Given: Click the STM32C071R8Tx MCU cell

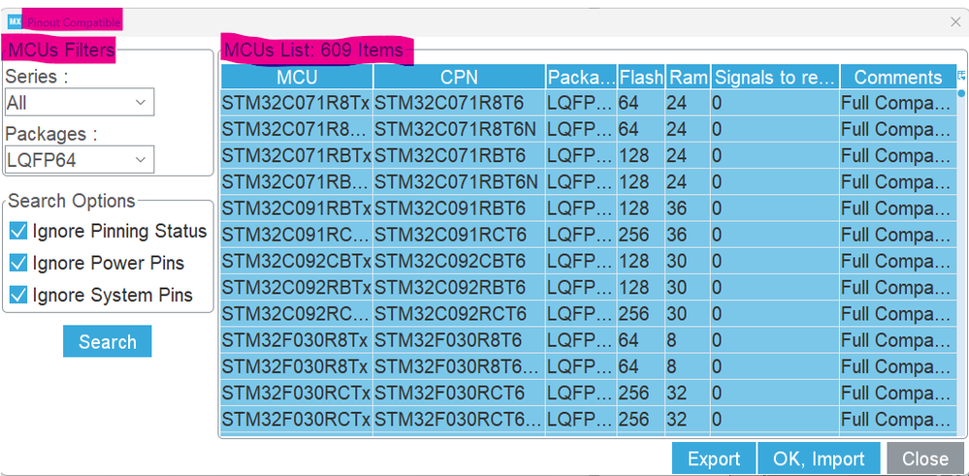Looking at the screenshot, I should pyautogui.click(x=297, y=103).
